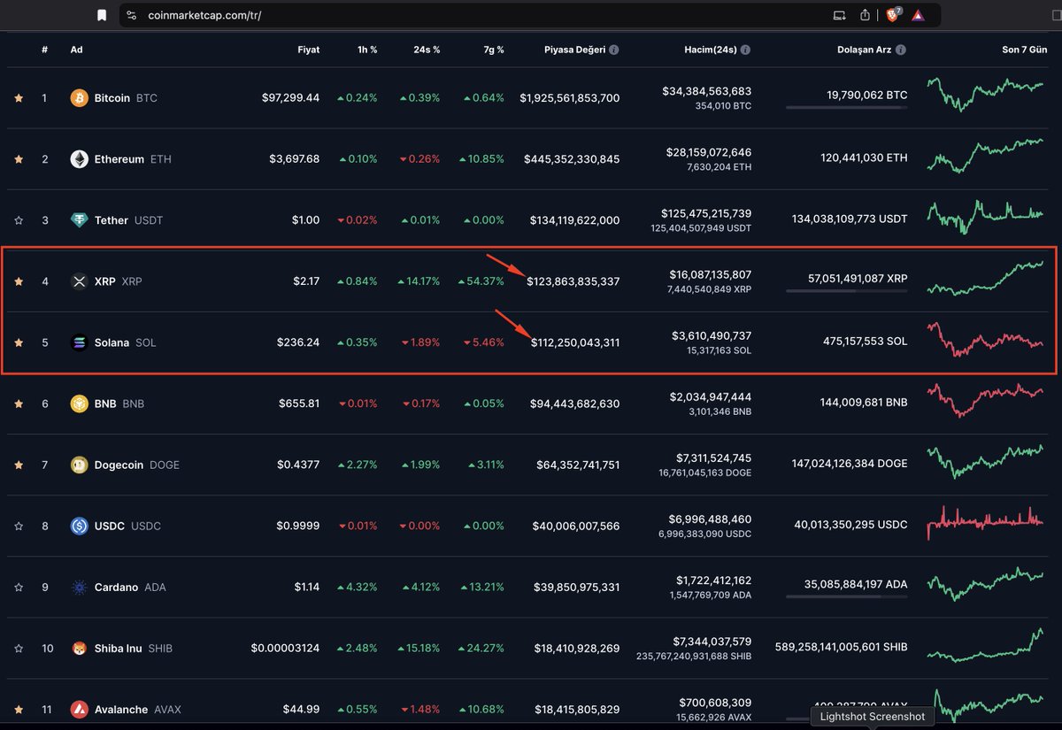Toggle the watchlist star for BNB
1062x730 pixels.
19,403
